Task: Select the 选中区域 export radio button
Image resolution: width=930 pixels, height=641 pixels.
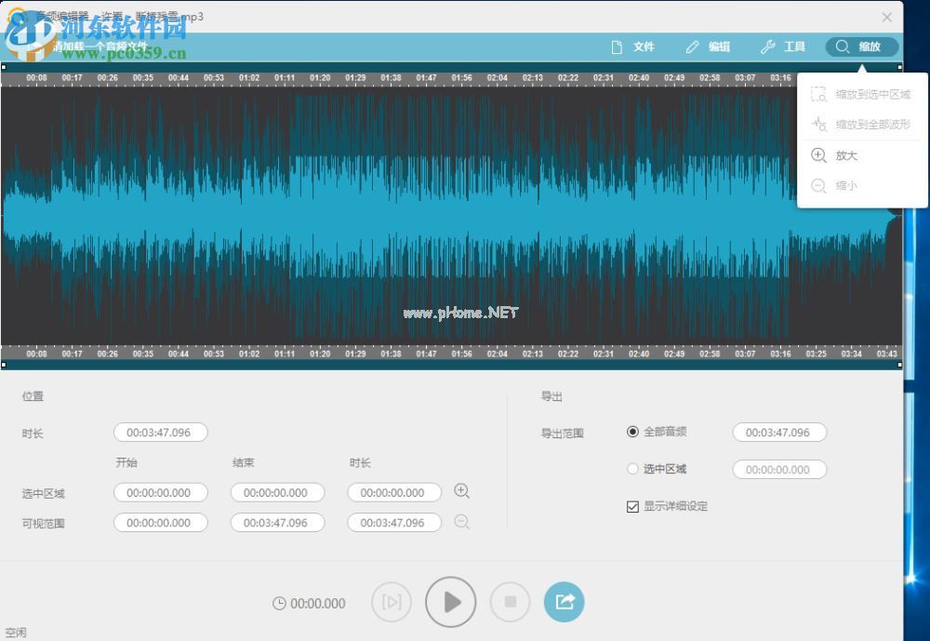Action: (x=632, y=469)
